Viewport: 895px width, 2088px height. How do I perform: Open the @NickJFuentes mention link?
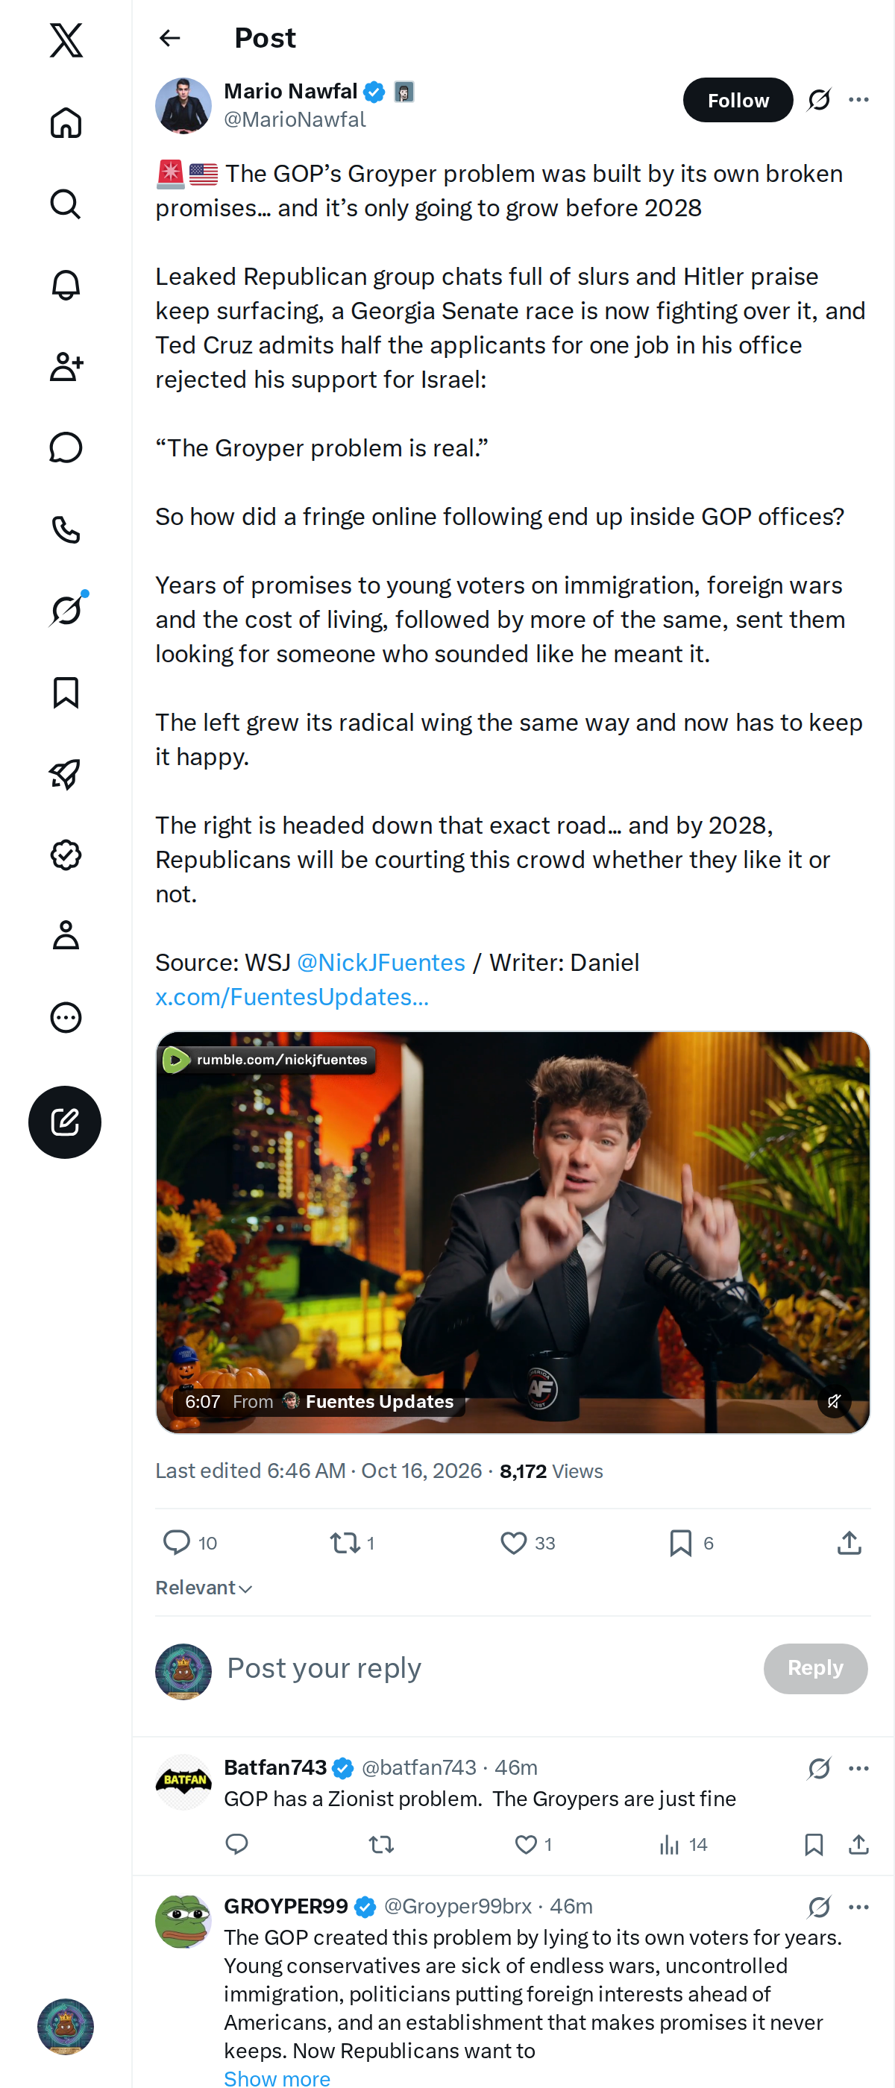[x=381, y=962]
